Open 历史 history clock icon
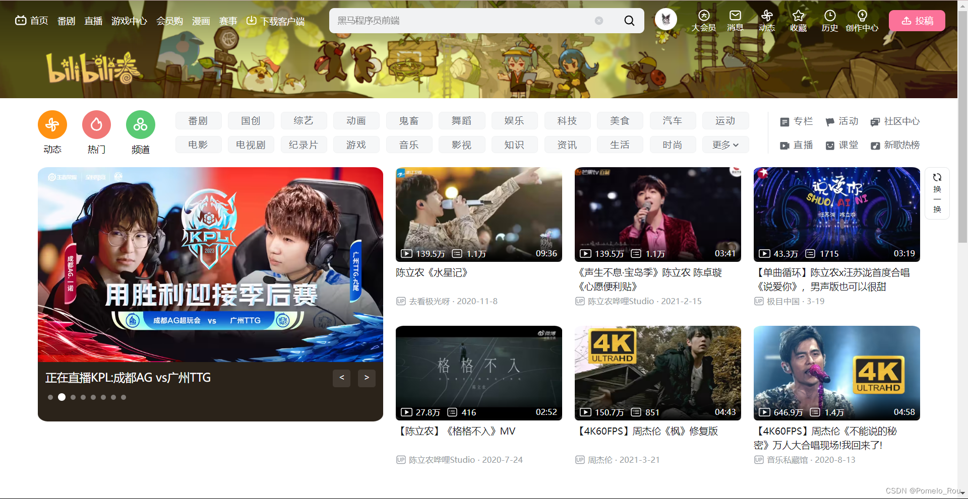Screen dimensions: 968x499 (x=830, y=21)
